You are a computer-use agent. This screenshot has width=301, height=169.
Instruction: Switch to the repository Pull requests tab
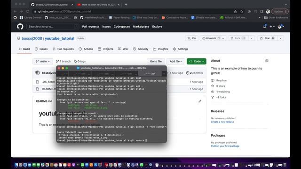(63, 49)
